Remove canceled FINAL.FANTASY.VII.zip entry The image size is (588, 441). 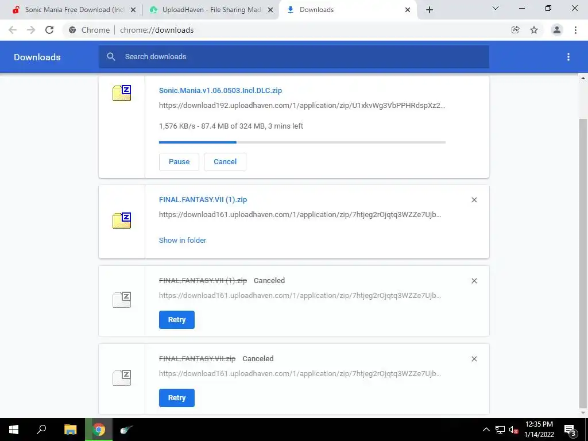(474, 359)
